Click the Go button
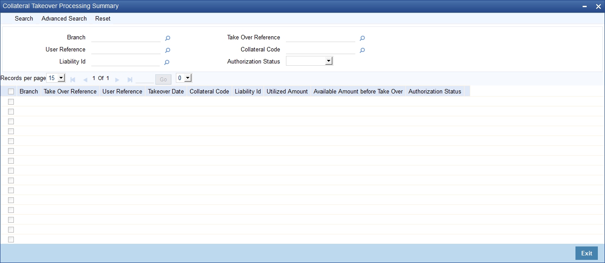The height and width of the screenshot is (263, 605). point(163,79)
